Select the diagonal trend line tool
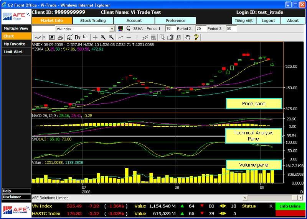The image size is (307, 219). [x=121, y=37]
